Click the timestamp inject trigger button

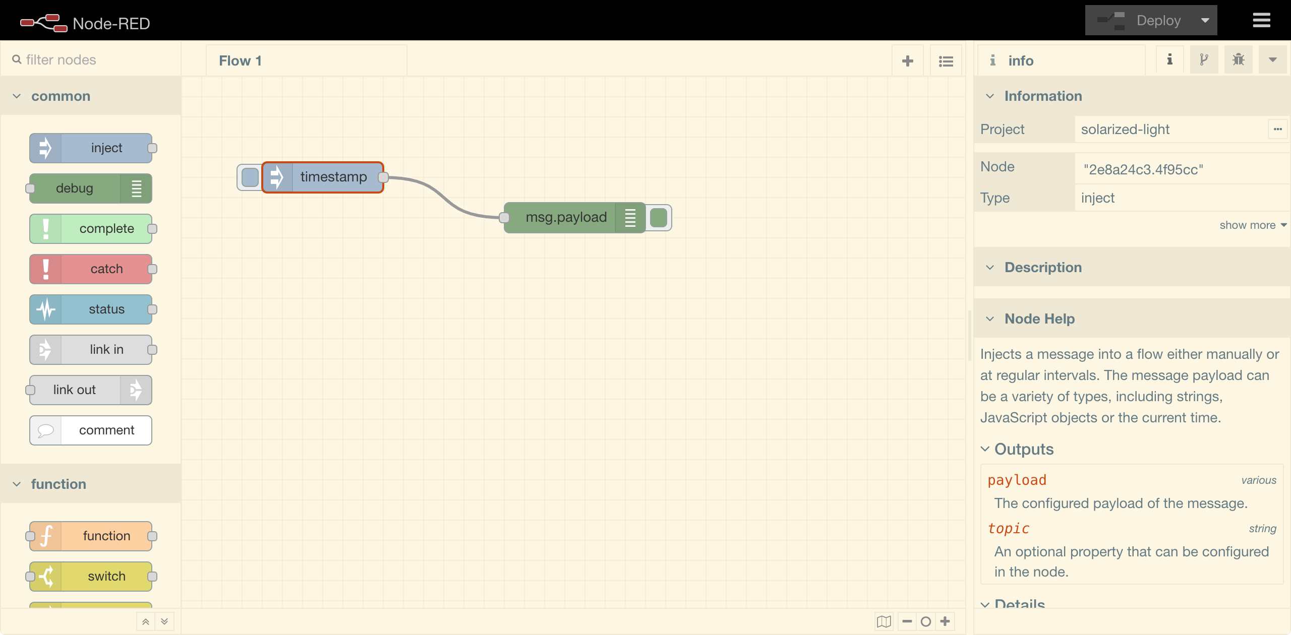[250, 177]
